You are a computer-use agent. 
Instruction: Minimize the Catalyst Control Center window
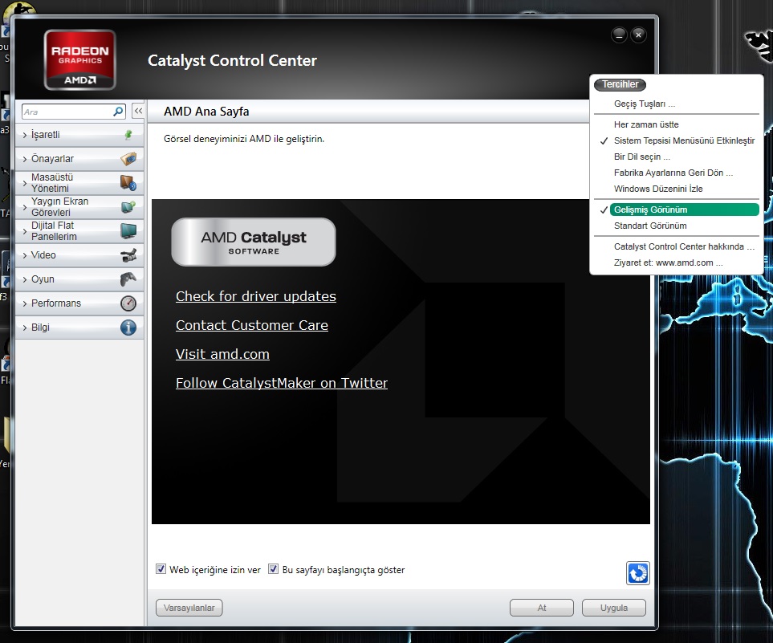(x=619, y=35)
